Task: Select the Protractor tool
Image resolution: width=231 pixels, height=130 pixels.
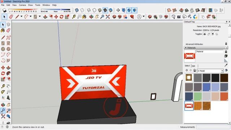Action: [x=3, y=92]
